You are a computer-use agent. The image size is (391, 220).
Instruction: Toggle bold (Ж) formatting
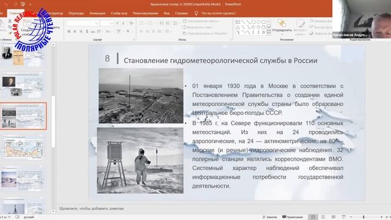pos(69,31)
